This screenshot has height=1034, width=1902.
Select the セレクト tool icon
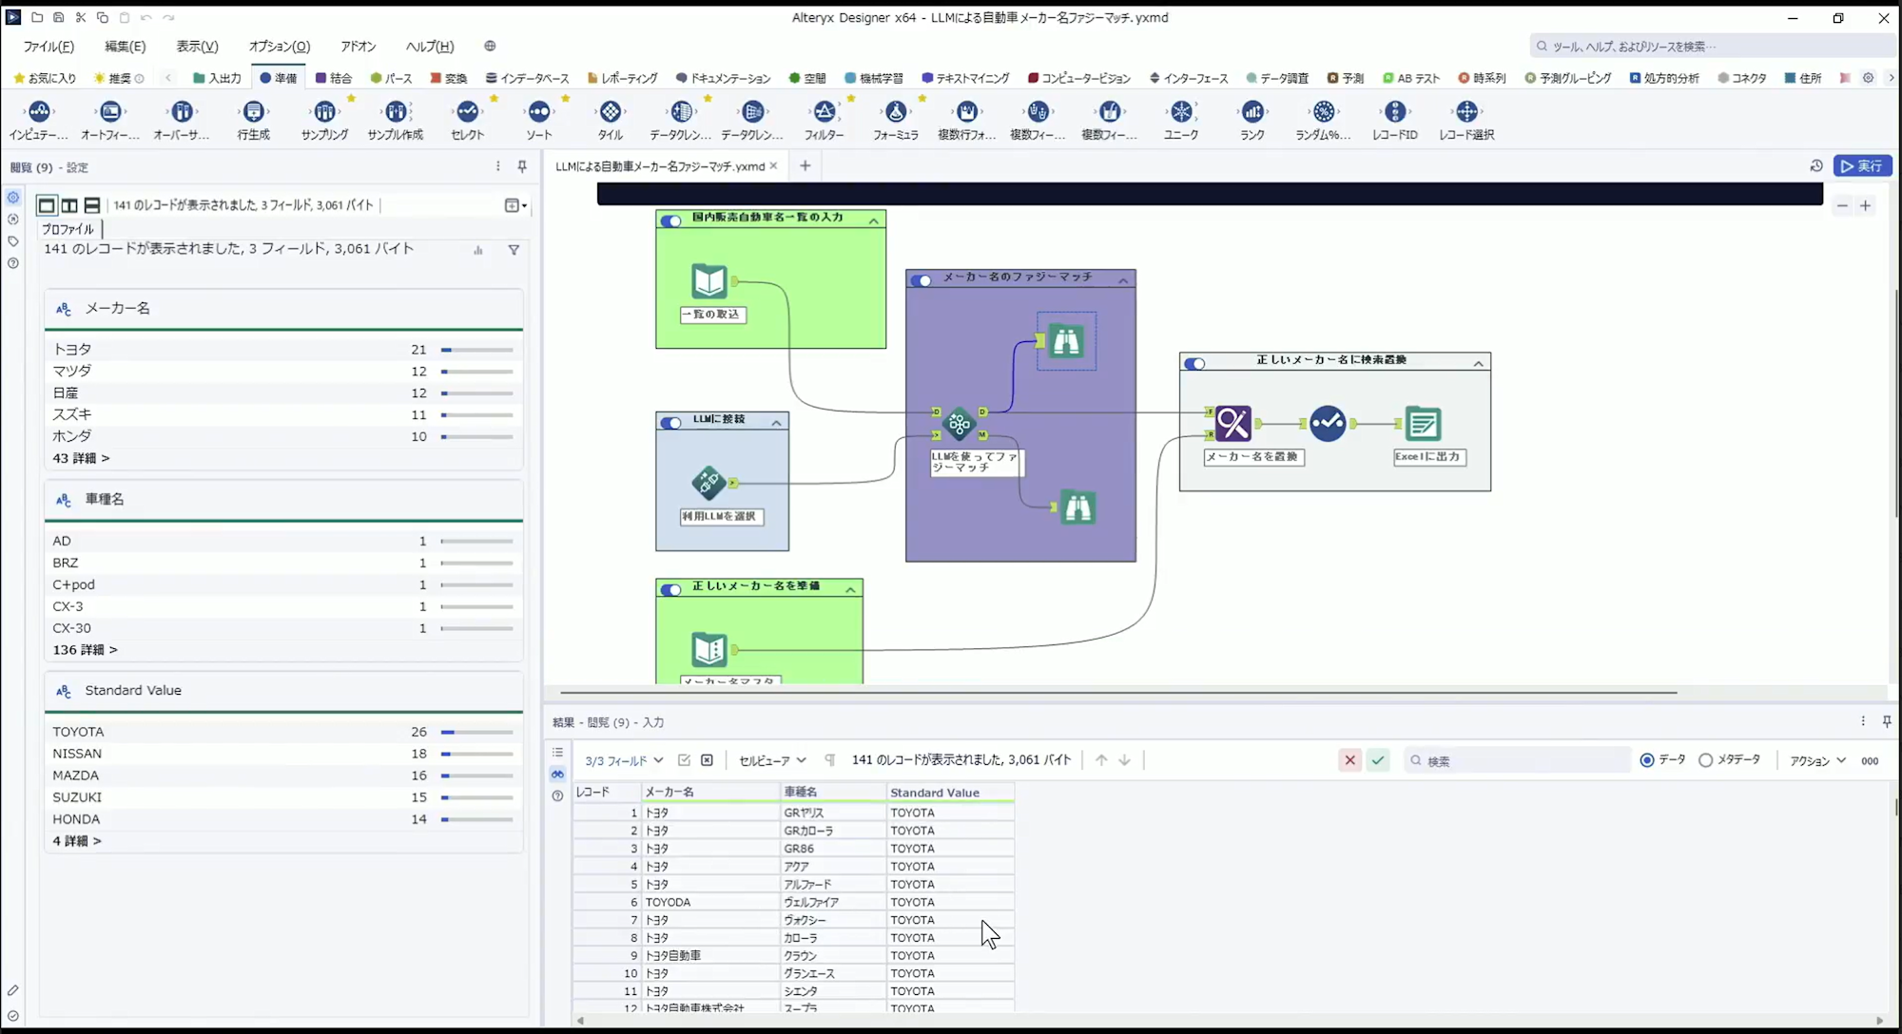point(467,112)
